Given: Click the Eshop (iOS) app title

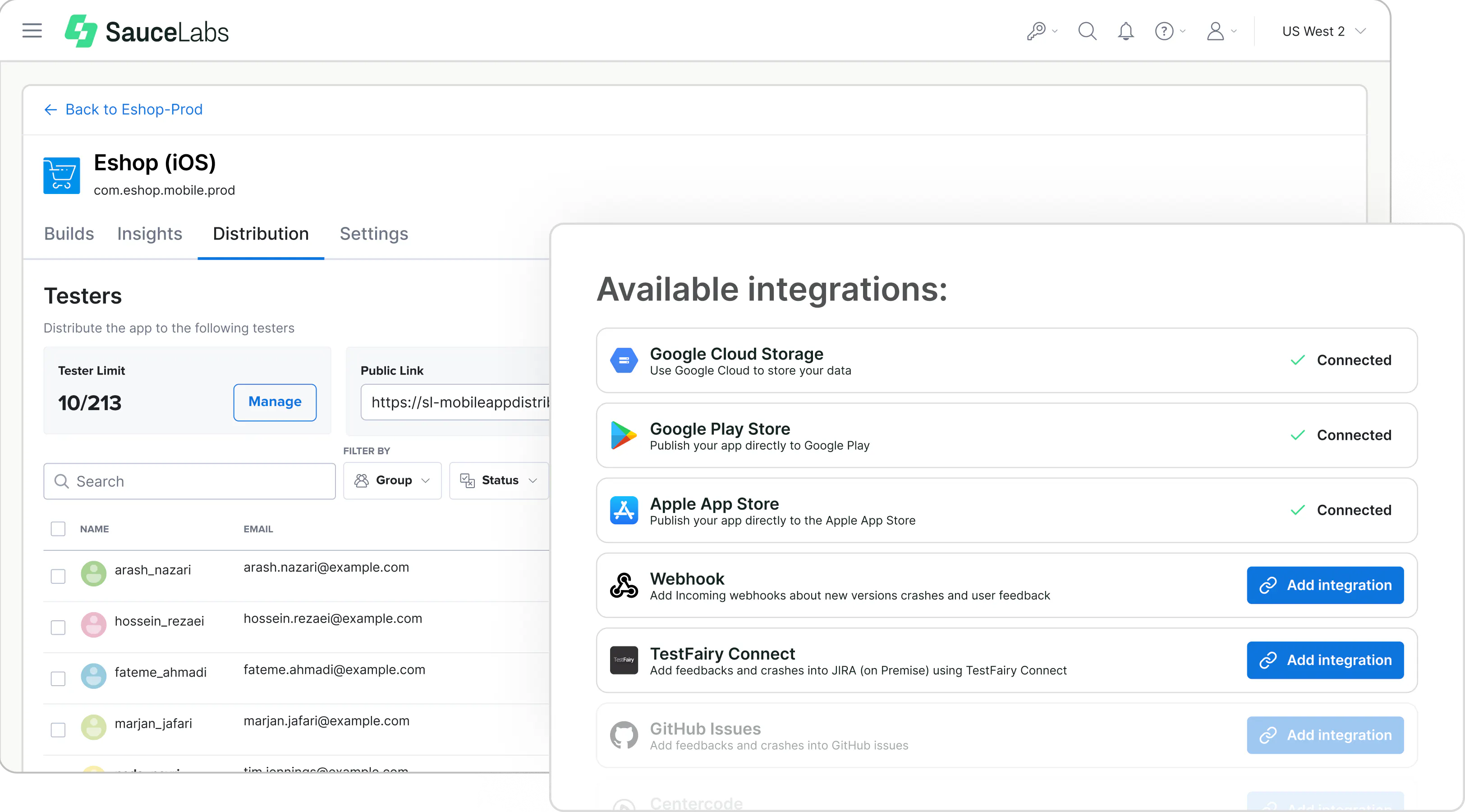Looking at the screenshot, I should [155, 163].
